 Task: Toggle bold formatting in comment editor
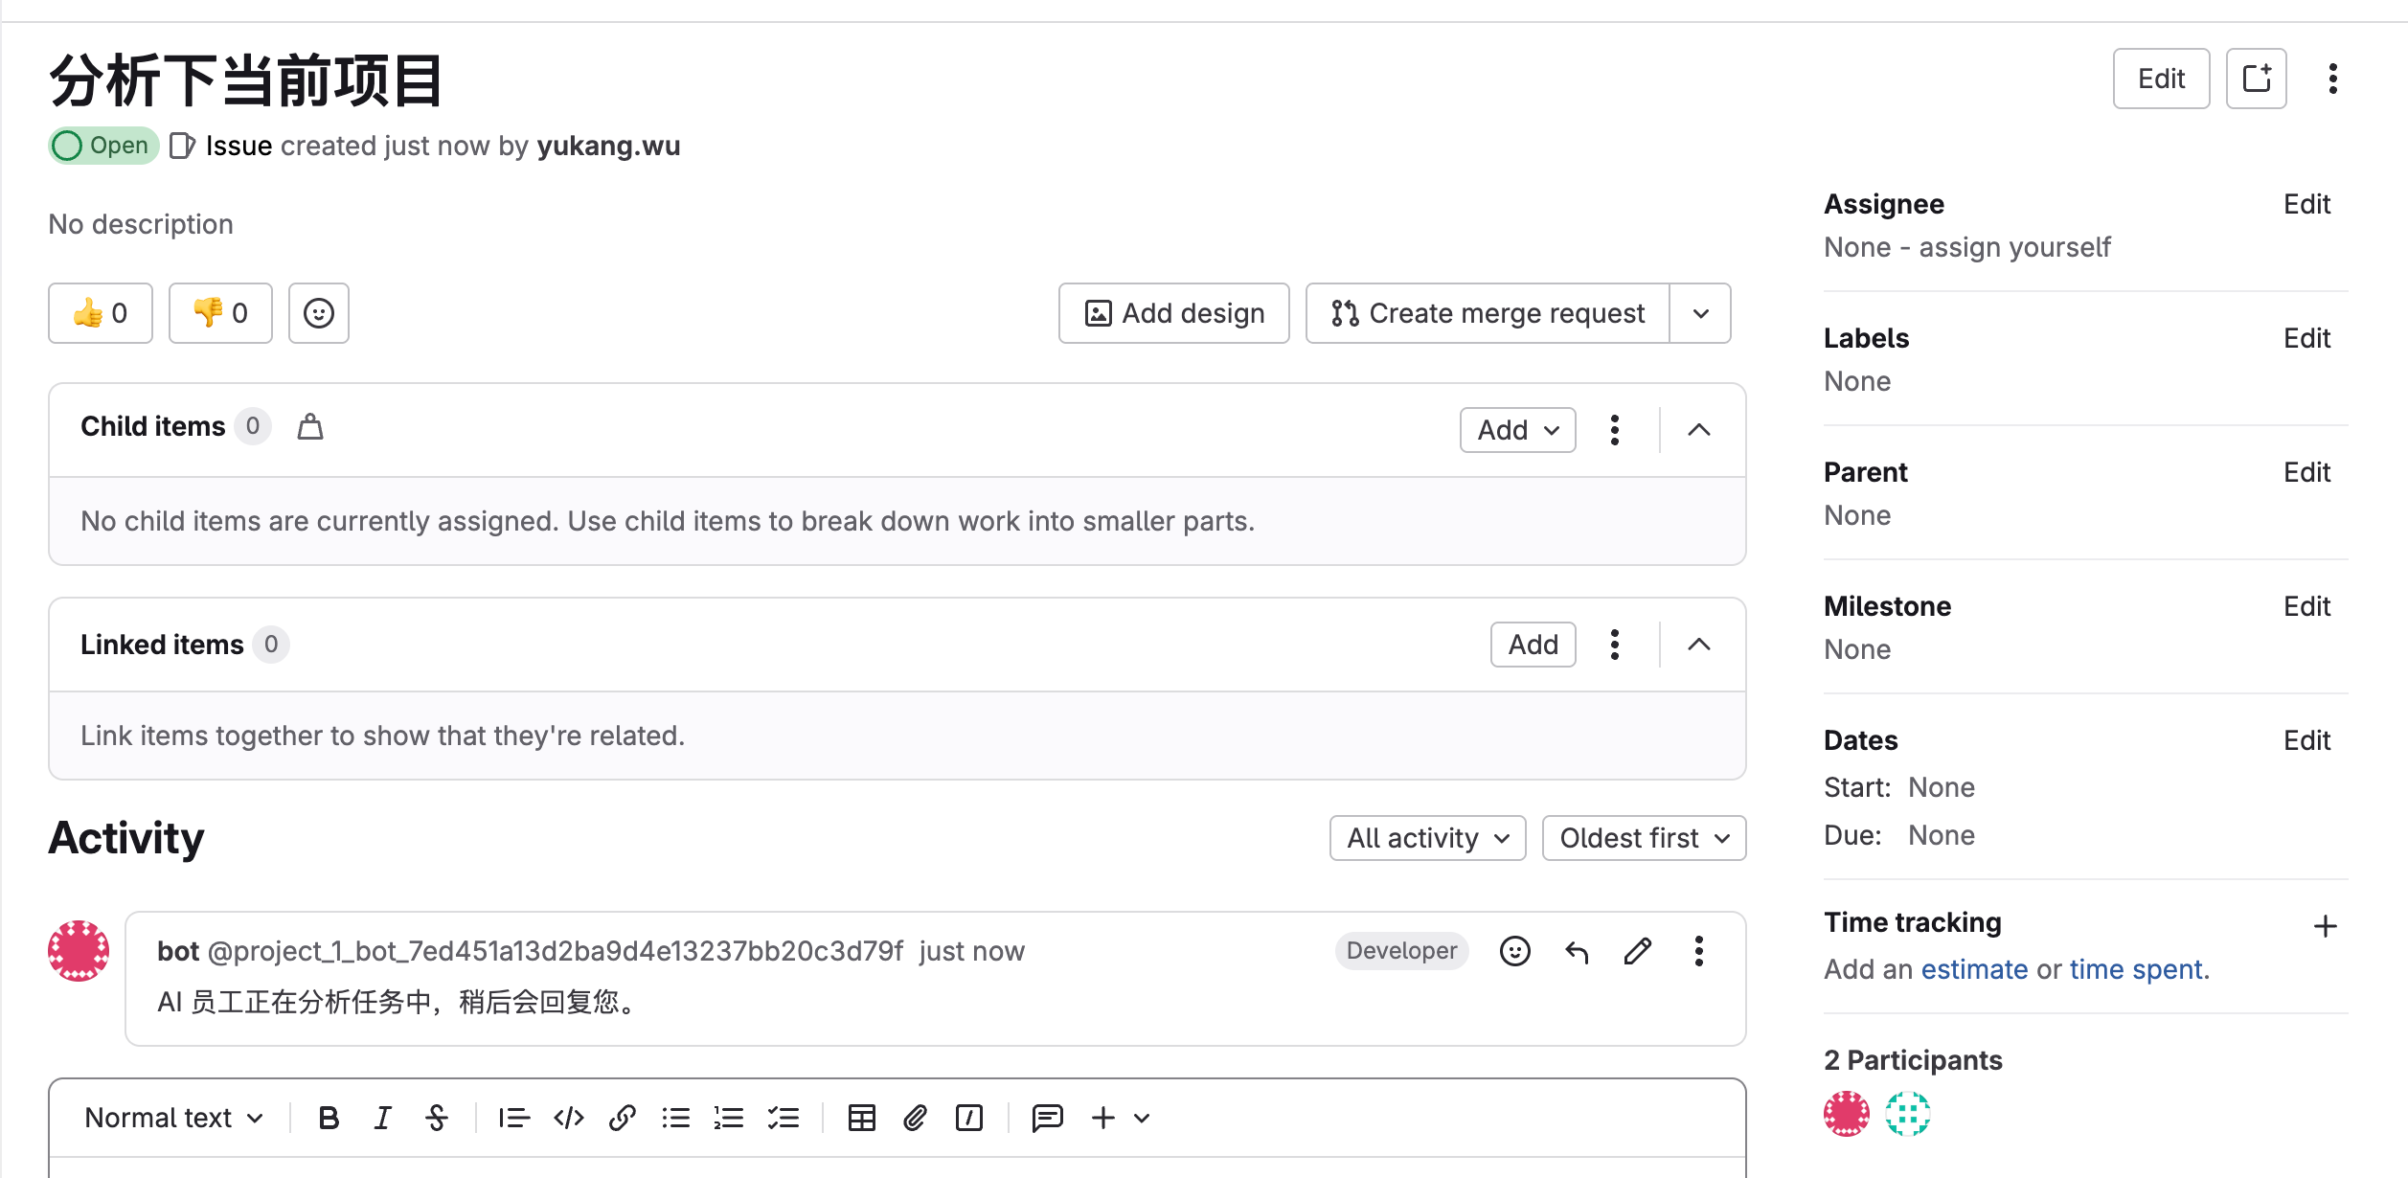tap(329, 1118)
